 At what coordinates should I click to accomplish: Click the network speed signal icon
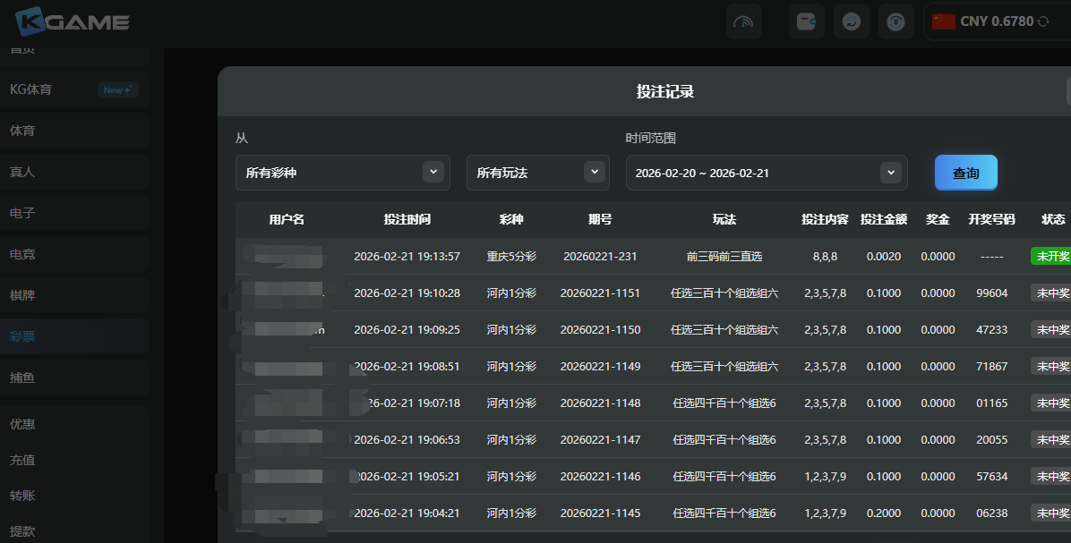pyautogui.click(x=744, y=21)
